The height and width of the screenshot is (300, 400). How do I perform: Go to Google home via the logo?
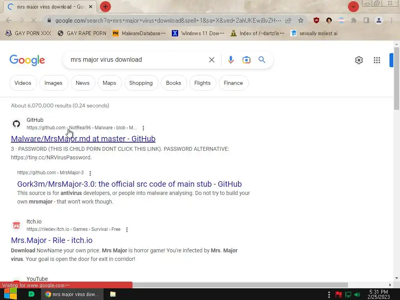click(27, 60)
